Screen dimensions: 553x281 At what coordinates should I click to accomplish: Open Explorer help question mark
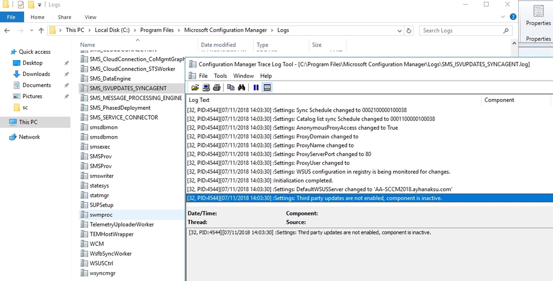click(x=513, y=17)
